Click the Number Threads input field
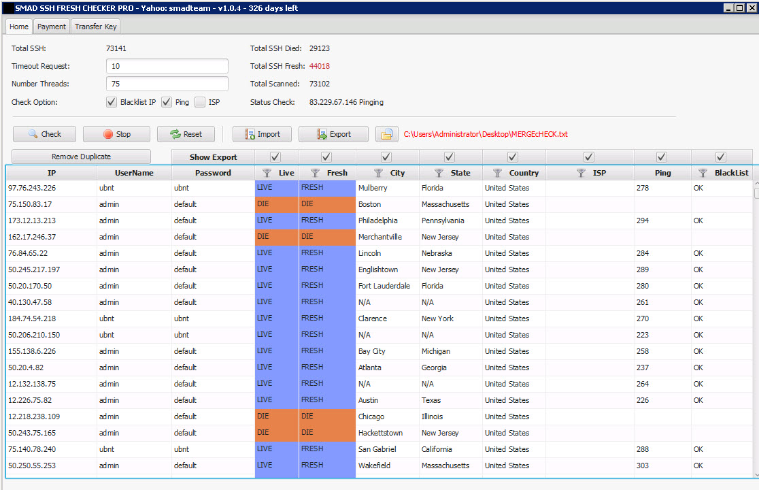 (167, 84)
